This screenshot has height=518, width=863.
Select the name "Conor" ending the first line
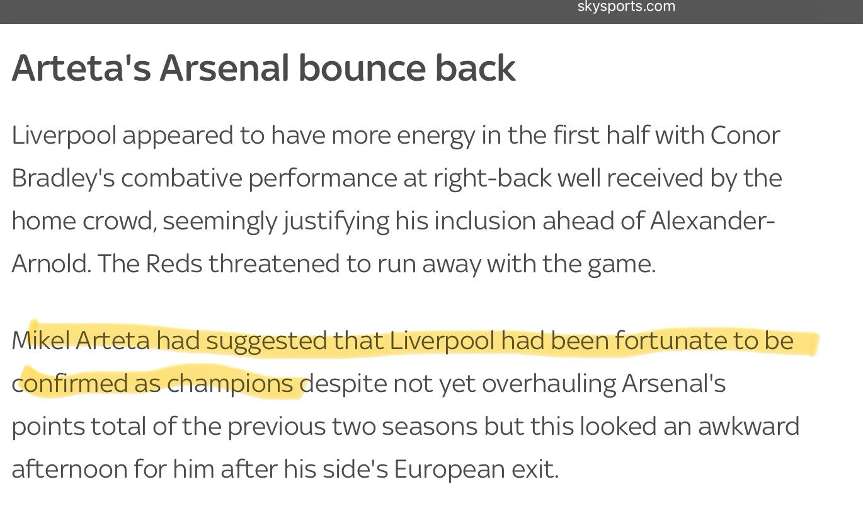pos(745,135)
